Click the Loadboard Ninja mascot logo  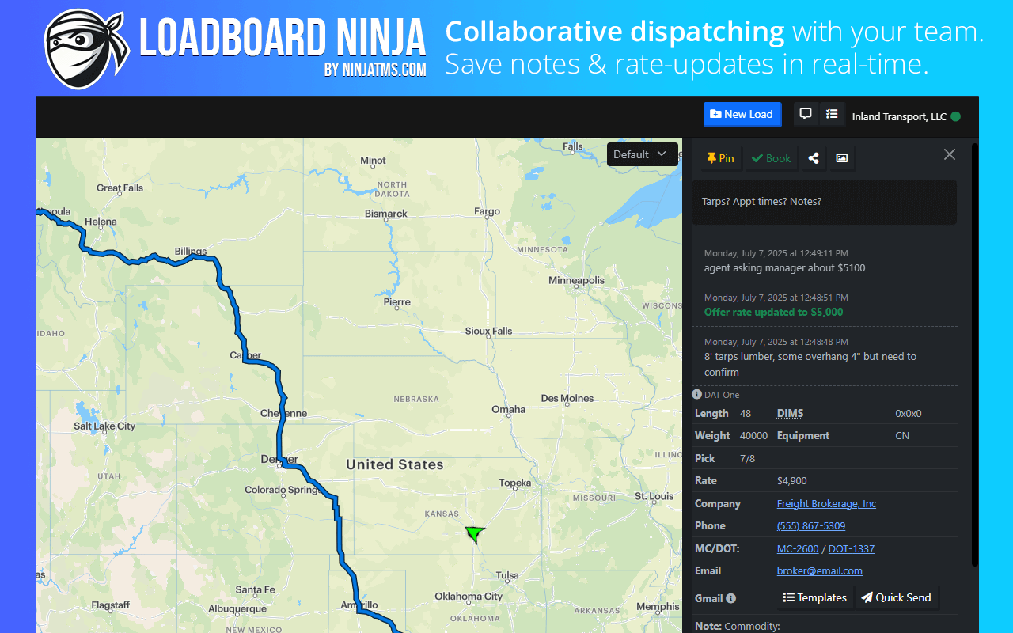coord(86,48)
